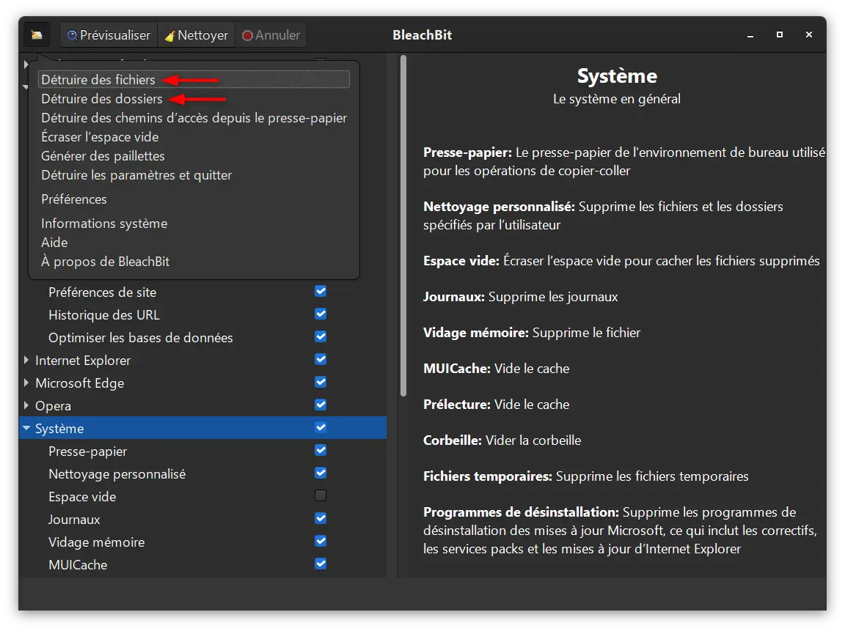Viewport: 845px width, 631px height.
Task: Expand the Microsoft Edge tree node
Action: point(26,383)
